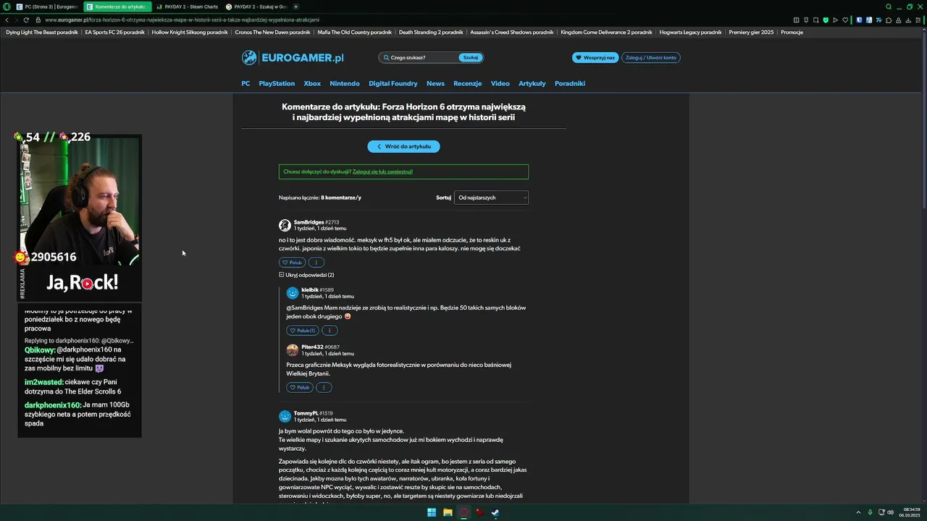927x521 pixels.
Task: Click the SamBridges username
Action: pyautogui.click(x=309, y=222)
